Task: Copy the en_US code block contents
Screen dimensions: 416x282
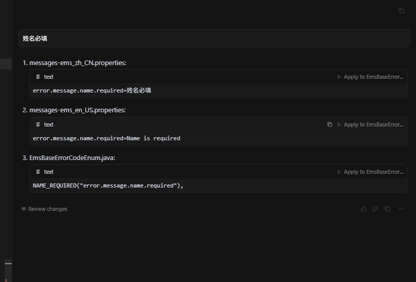Action: 330,124
